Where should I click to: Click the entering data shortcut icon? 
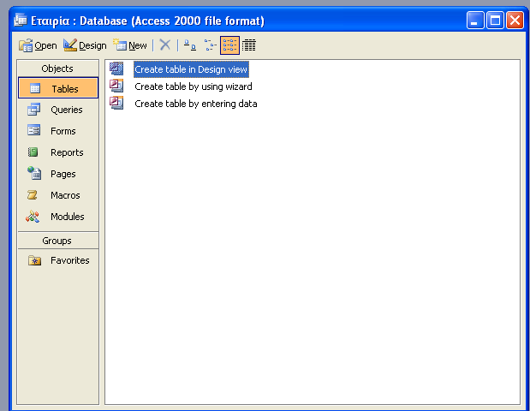(116, 103)
